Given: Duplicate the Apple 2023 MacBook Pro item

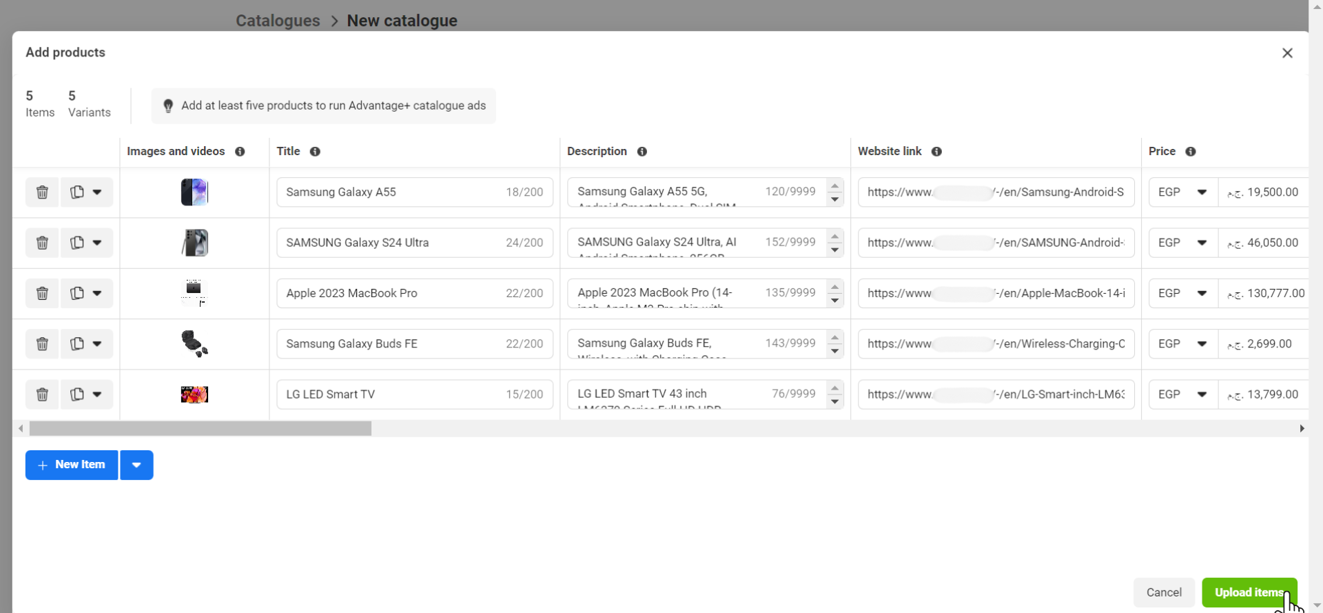Looking at the screenshot, I should click(x=77, y=293).
